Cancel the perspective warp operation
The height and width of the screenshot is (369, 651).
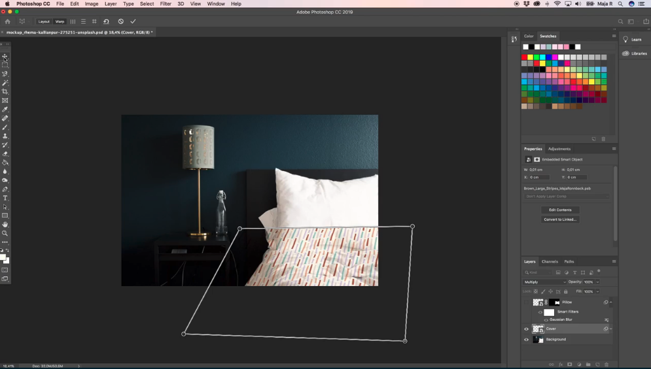[121, 22]
